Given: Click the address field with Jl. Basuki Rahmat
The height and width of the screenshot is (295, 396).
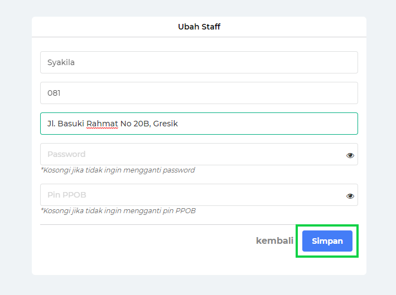Looking at the screenshot, I should (x=199, y=124).
